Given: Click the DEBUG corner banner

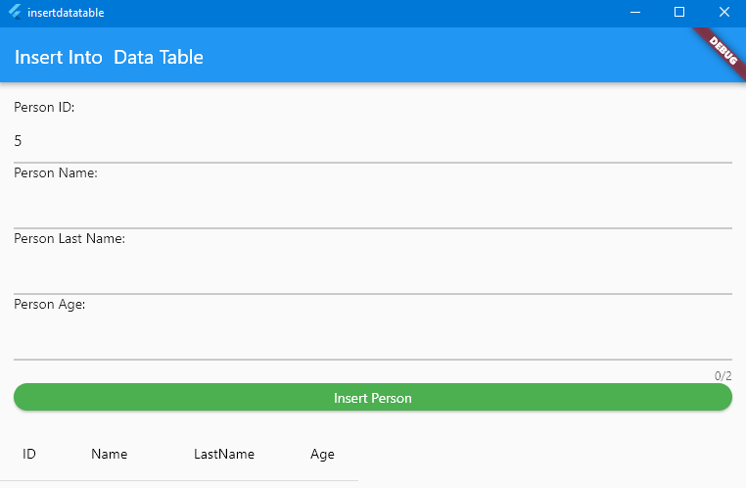Looking at the screenshot, I should (x=723, y=45).
